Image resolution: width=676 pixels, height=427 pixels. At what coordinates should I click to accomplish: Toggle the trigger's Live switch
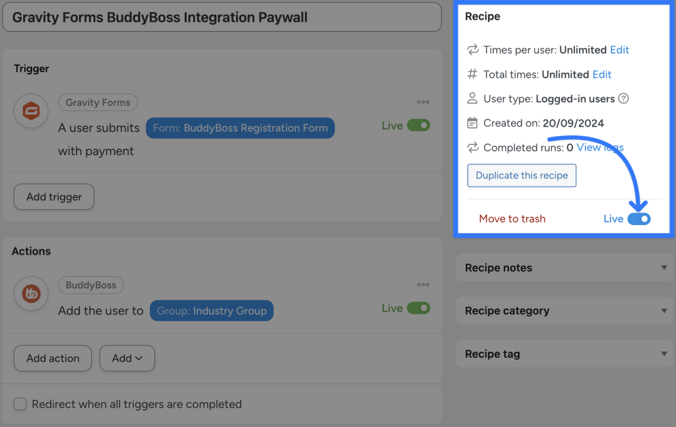coord(419,125)
